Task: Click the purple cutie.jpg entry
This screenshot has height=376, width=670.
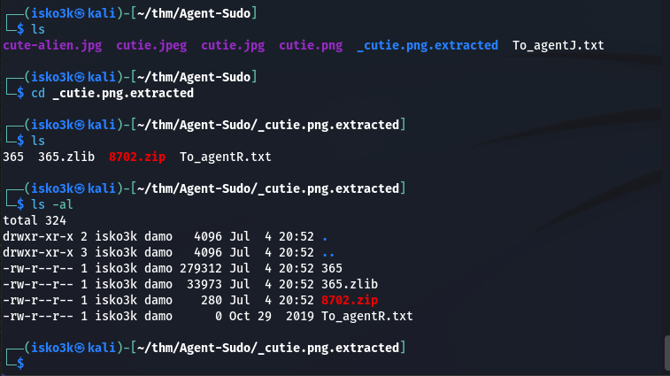Action: 233,45
